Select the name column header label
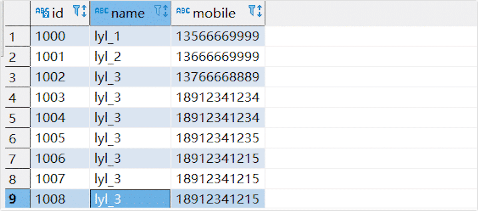The image size is (478, 211). 128,13
